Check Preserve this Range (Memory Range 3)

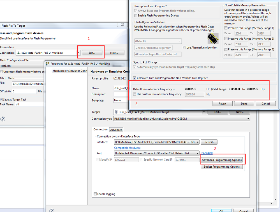[226, 49]
